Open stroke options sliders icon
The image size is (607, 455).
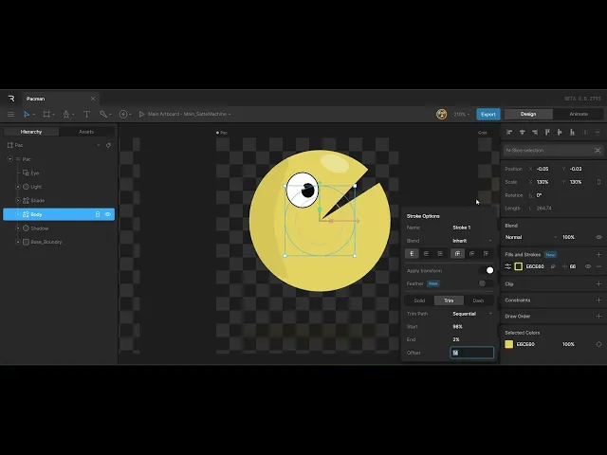coord(508,266)
